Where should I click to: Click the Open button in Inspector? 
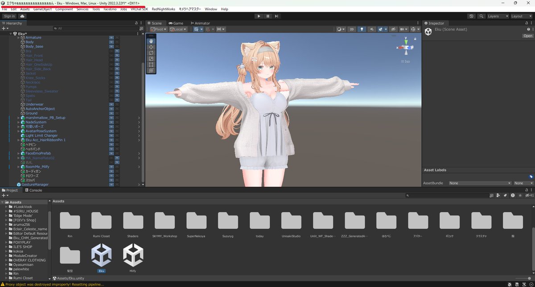click(528, 36)
